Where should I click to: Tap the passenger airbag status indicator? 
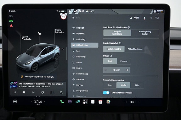158,11
